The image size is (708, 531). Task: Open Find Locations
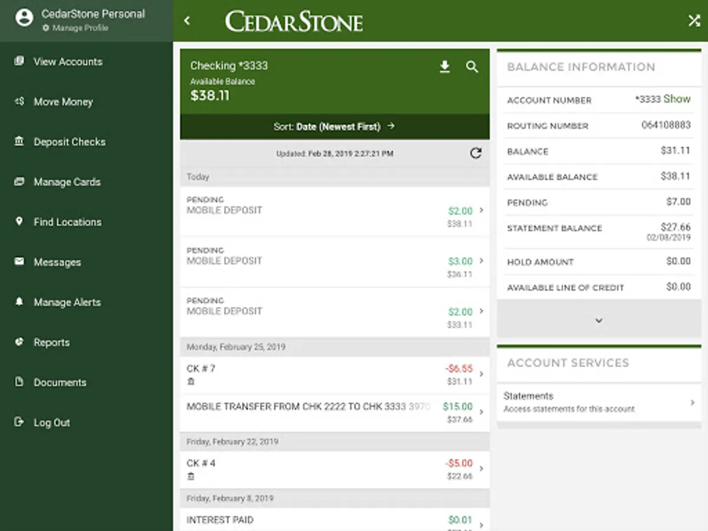[x=67, y=222]
